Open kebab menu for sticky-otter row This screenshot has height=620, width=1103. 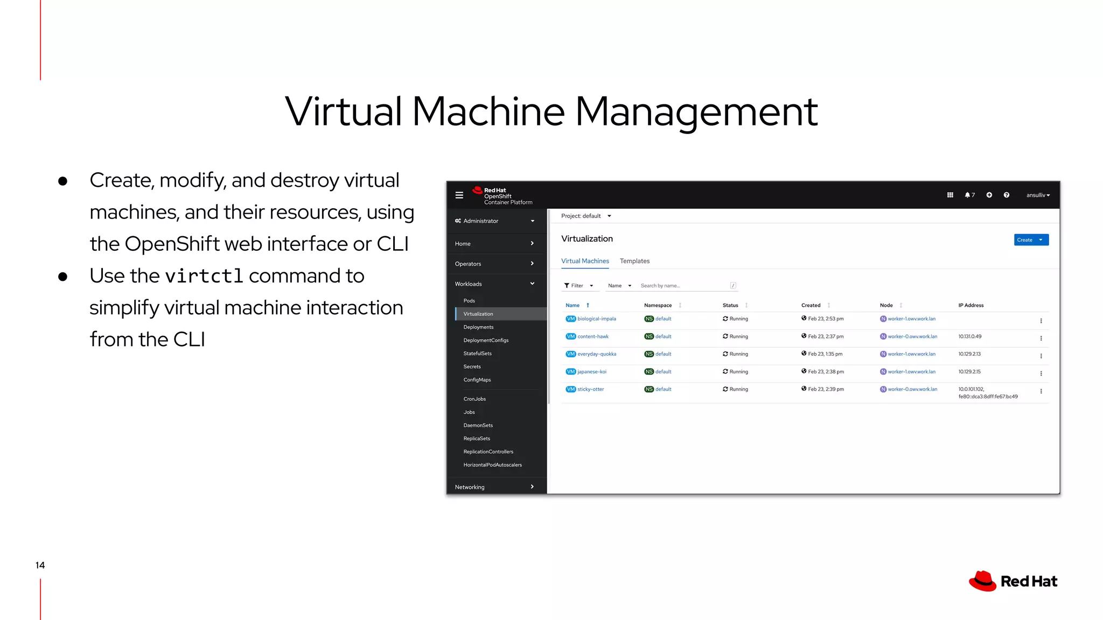tap(1041, 391)
